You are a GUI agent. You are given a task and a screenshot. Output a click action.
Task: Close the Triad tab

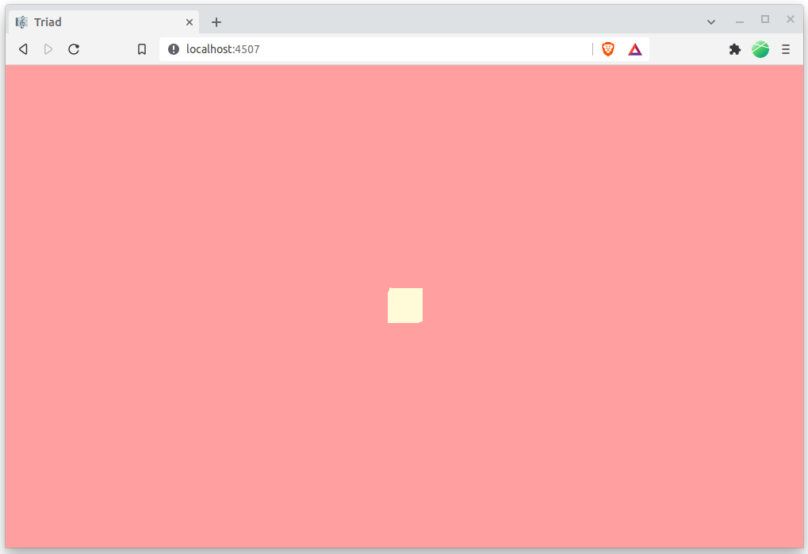[190, 22]
